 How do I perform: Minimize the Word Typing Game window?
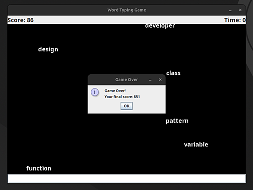[x=230, y=10]
